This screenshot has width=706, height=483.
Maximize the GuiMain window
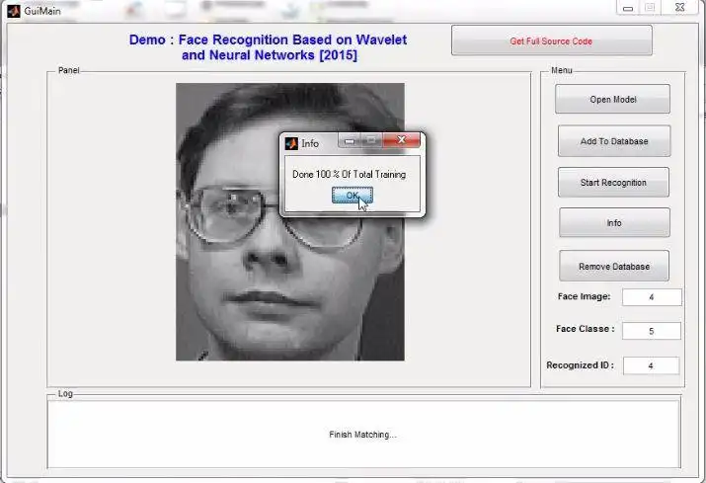650,8
